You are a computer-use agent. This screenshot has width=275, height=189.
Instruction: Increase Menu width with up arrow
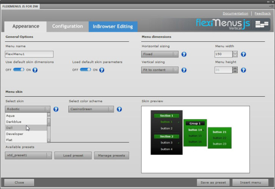235,52
